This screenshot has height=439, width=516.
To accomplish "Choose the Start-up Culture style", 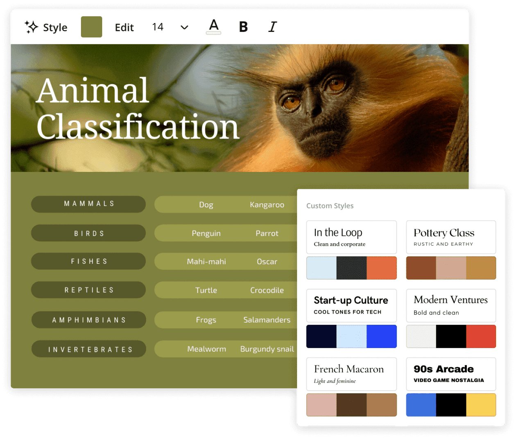I will (x=351, y=305).
